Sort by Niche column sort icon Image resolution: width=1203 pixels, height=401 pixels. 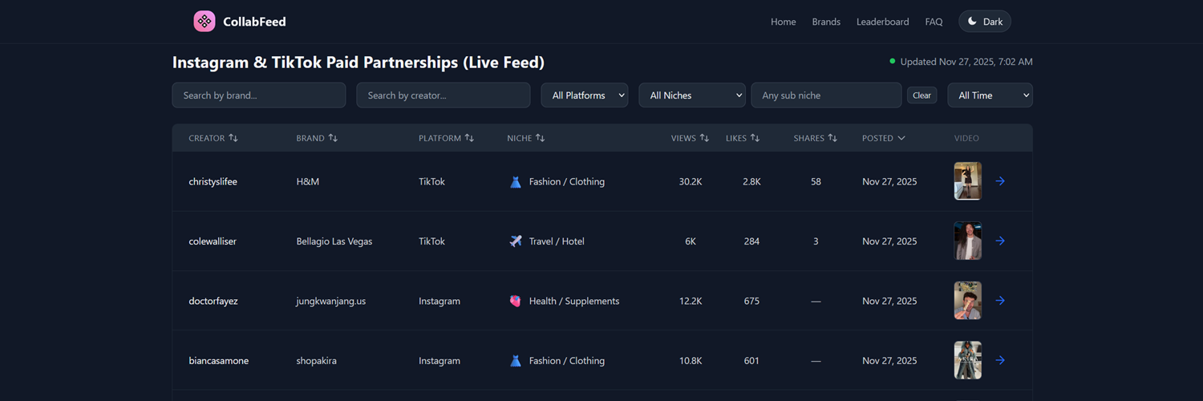coord(541,138)
